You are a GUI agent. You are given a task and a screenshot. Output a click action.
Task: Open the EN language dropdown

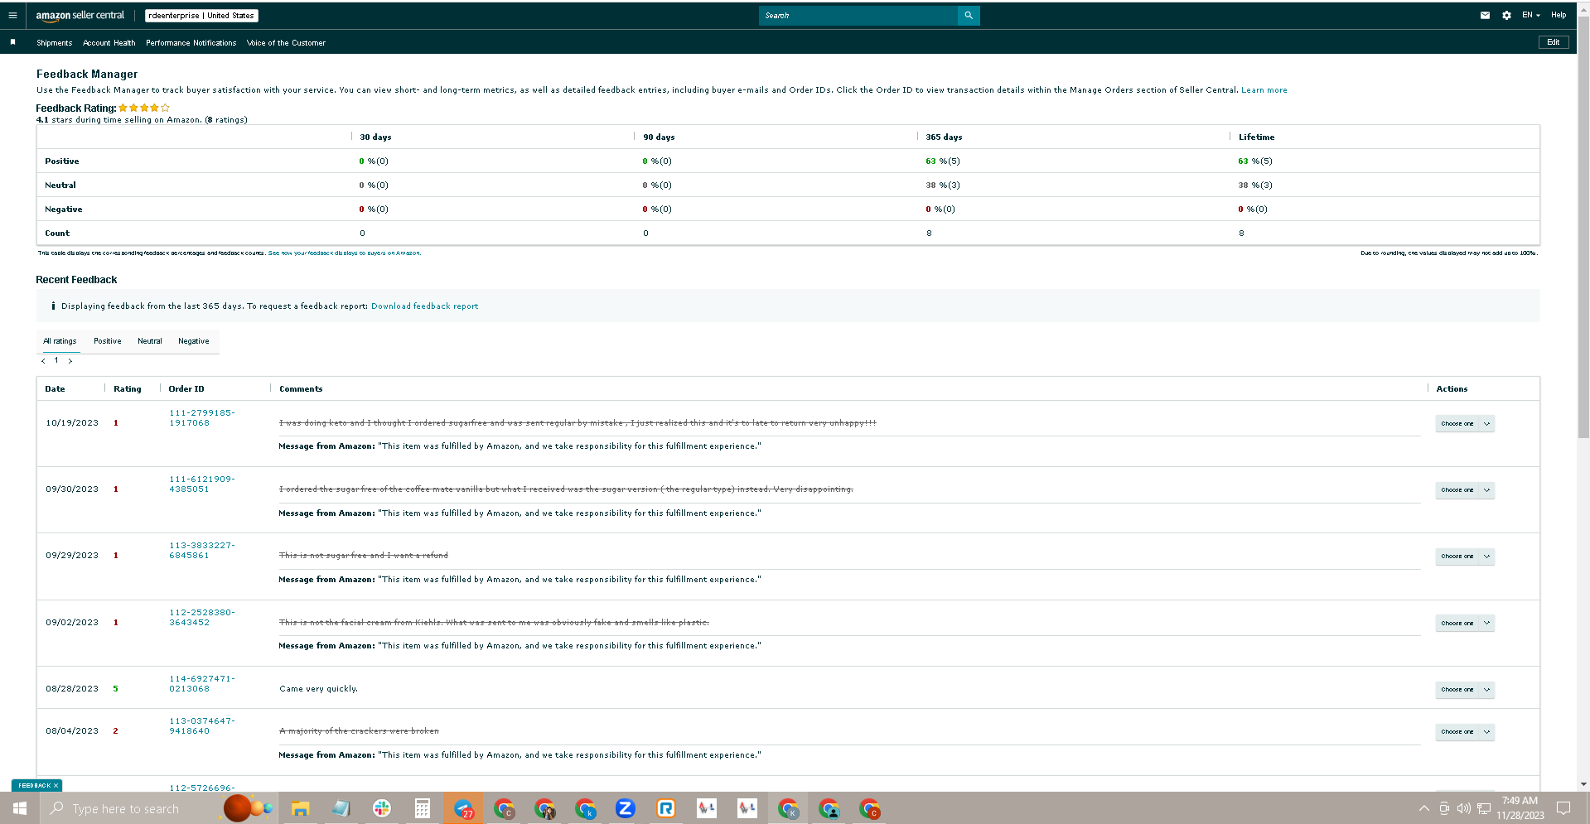[x=1530, y=15]
